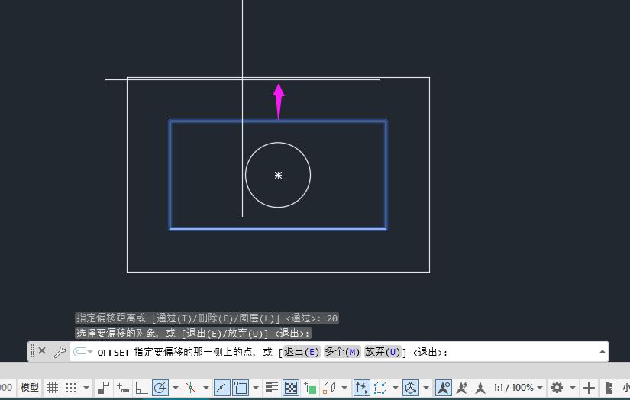Viewport: 630px width, 400px height.
Task: Open command line customize wrench icon
Action: (x=60, y=352)
